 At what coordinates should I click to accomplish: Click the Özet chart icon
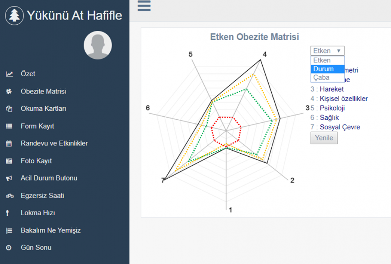click(9, 74)
